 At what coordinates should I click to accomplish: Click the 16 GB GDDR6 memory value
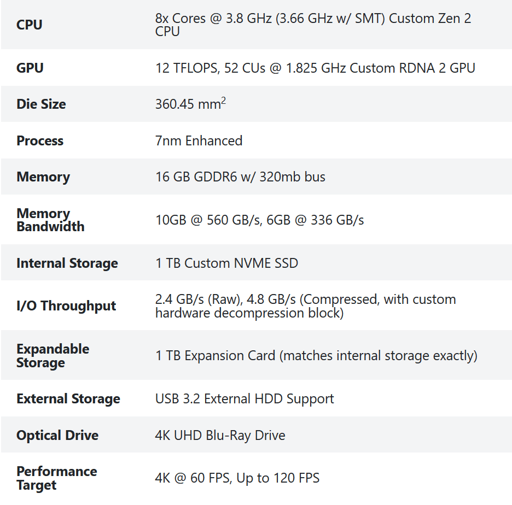(240, 177)
